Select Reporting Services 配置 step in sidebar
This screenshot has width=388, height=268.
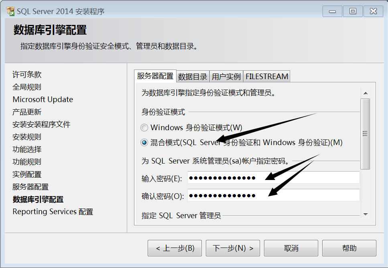53,212
